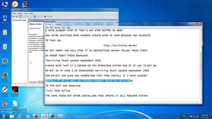212x119 pixels.
Task: Open Services window Action menu
Action: 20,13
